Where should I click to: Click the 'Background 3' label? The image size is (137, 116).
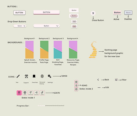click(x=58, y=38)
